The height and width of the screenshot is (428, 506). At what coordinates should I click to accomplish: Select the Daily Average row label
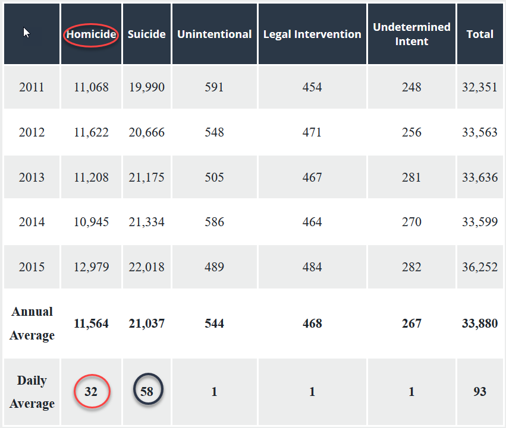(32, 392)
